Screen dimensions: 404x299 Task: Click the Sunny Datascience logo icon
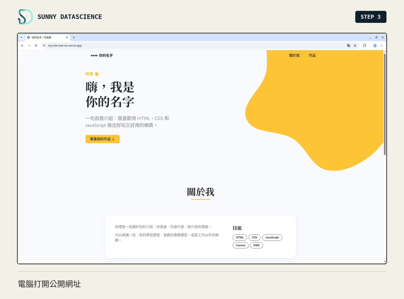25,17
